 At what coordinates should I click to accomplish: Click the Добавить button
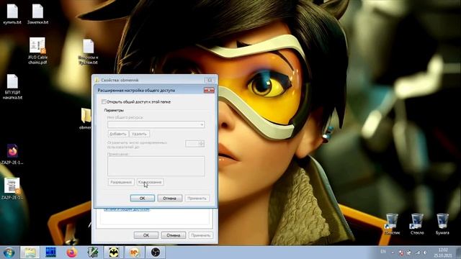coord(118,134)
